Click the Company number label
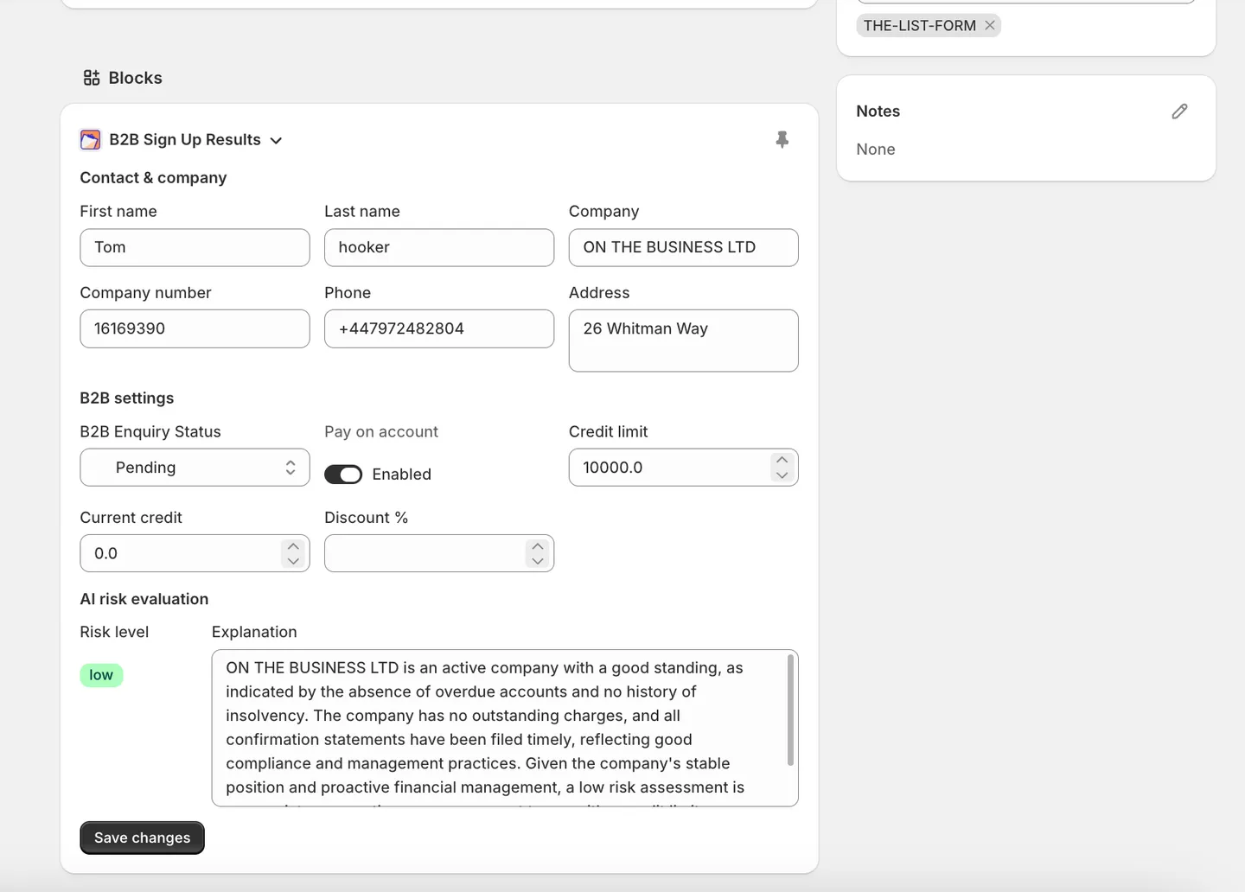 pos(145,293)
